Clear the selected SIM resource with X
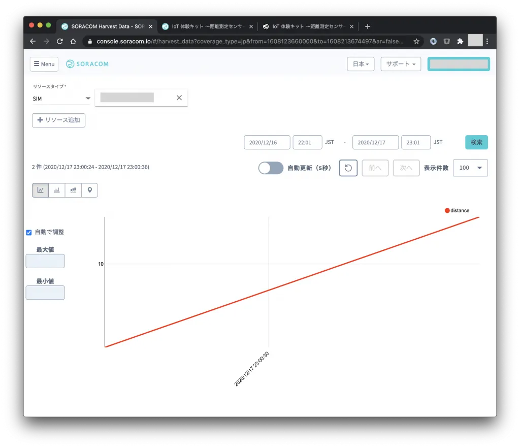520x448 pixels. (x=179, y=98)
